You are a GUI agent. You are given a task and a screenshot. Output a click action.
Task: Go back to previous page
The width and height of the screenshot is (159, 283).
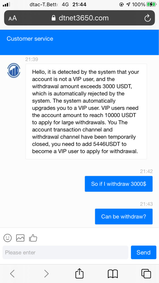coord(12,273)
